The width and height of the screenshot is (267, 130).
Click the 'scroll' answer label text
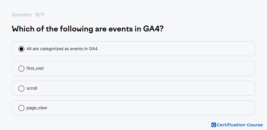[x=32, y=88]
